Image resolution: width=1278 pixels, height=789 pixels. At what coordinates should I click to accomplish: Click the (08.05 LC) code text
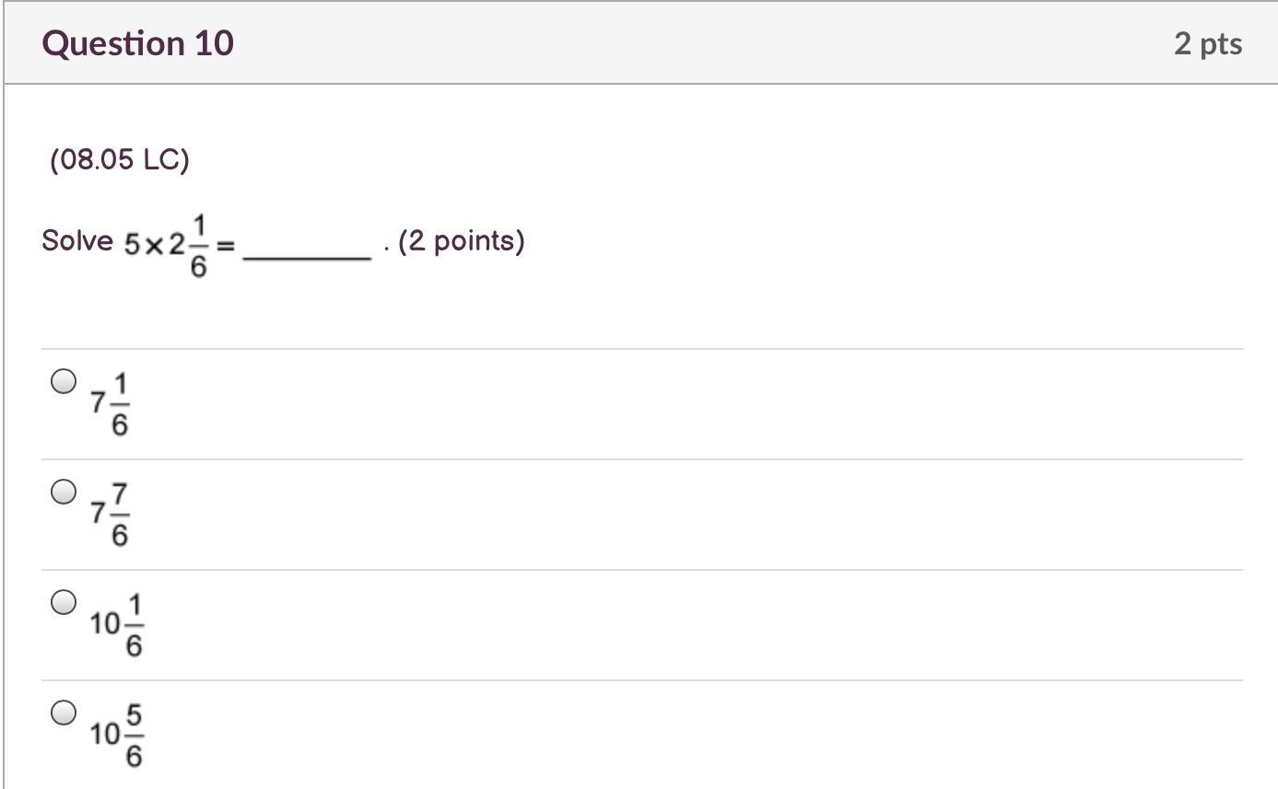pyautogui.click(x=120, y=160)
